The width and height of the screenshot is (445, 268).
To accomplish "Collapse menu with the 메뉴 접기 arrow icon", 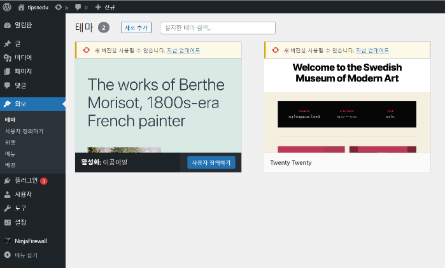I will click(8, 255).
